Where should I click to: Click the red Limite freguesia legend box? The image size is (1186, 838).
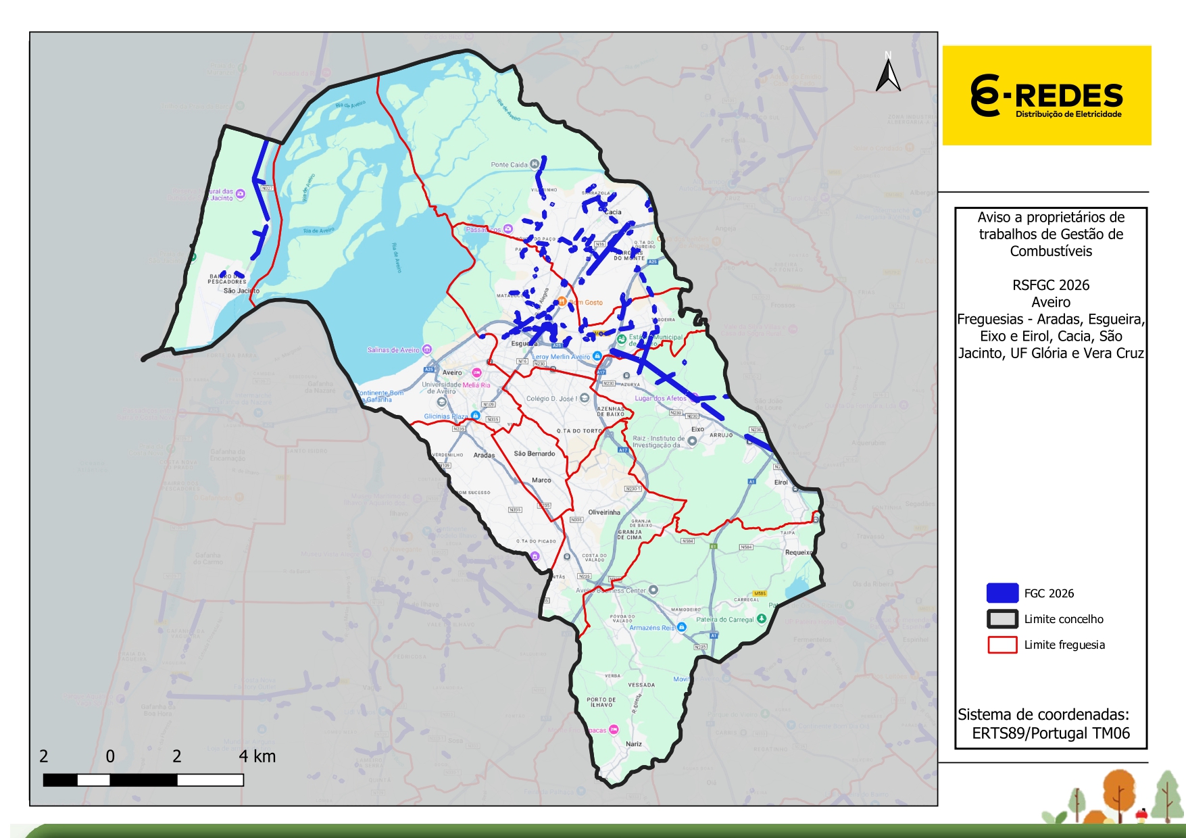point(1002,644)
